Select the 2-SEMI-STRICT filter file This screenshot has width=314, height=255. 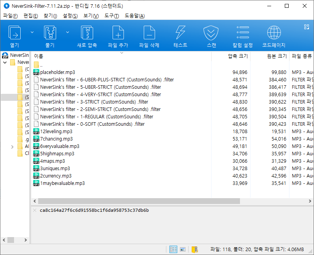[97, 109]
